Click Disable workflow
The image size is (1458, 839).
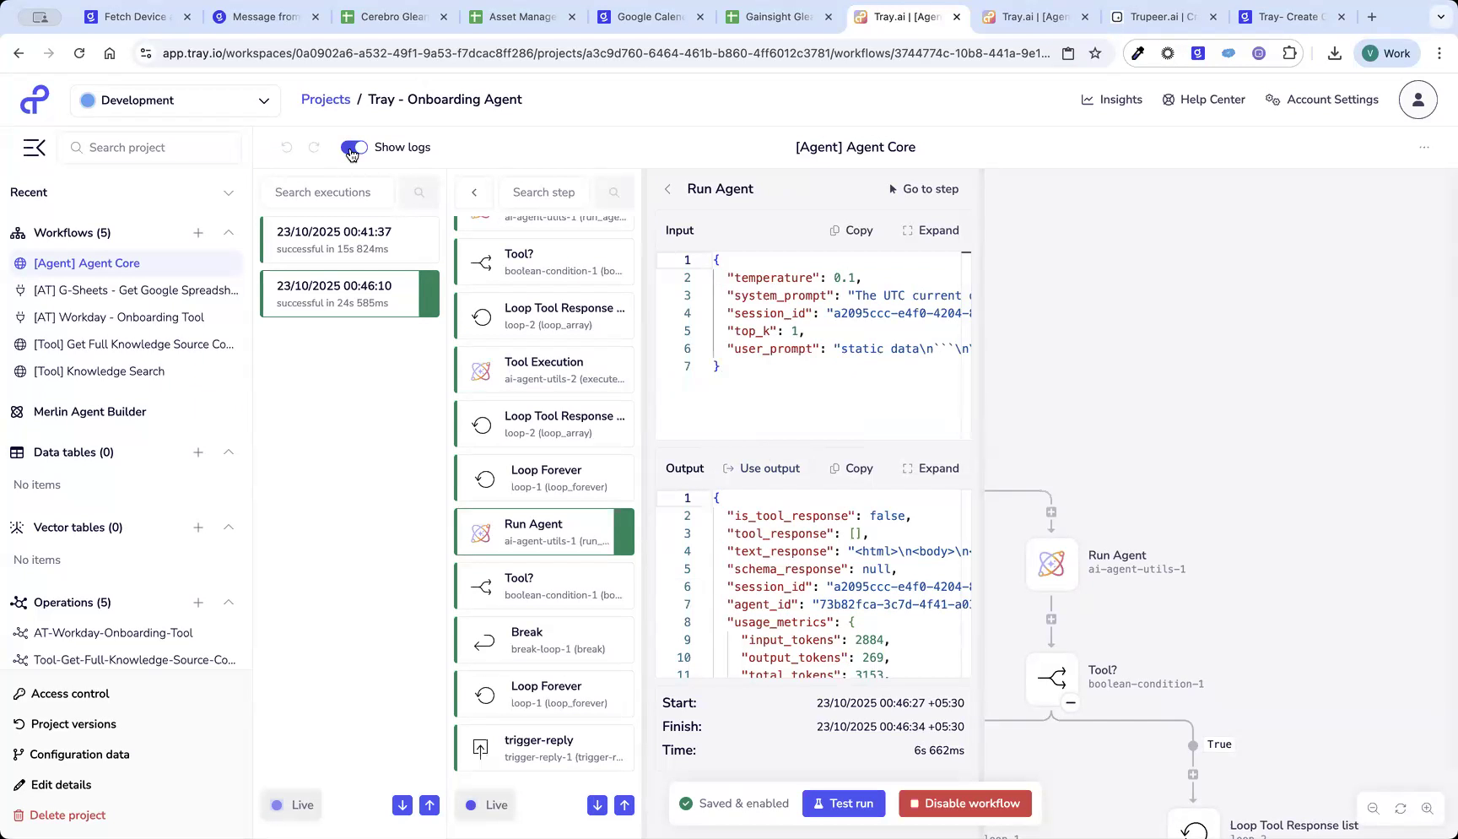coord(964,803)
